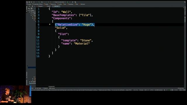Click the Save All toolbar icon
The image size is (187, 105).
coord(29,2)
